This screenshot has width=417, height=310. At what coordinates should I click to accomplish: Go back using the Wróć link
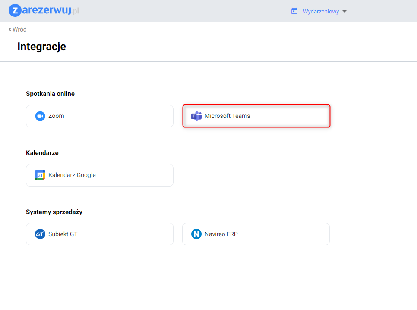click(19, 29)
